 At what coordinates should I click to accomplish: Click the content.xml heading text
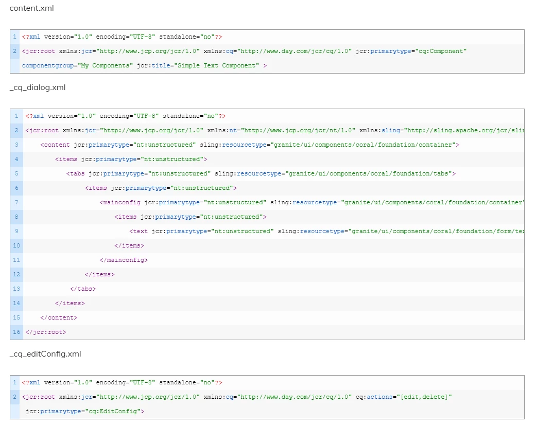pyautogui.click(x=31, y=8)
